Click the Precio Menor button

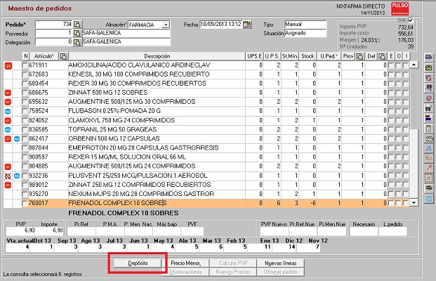coord(185,263)
